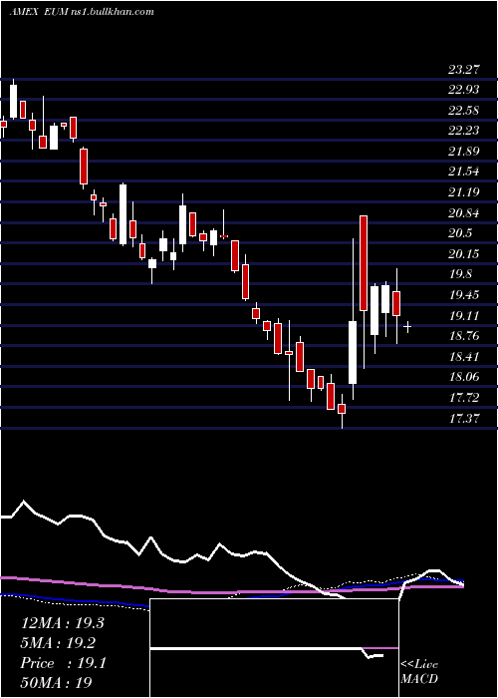Click the 18.06 price axis label
498x698 pixels.
[x=464, y=377]
